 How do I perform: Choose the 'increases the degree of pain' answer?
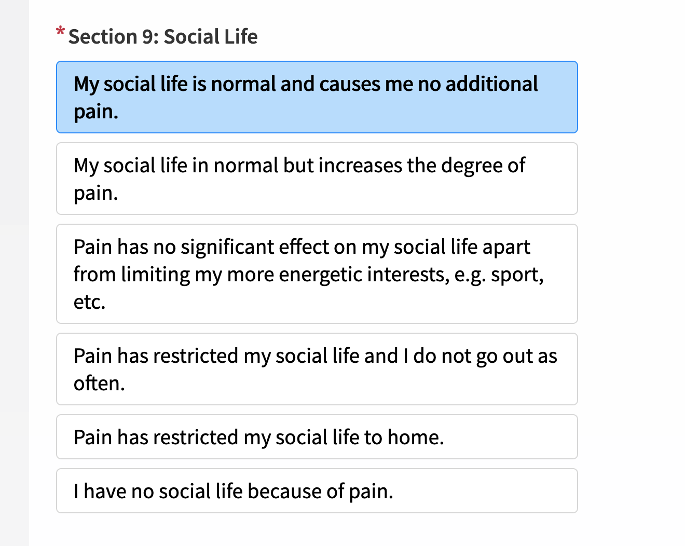click(x=317, y=179)
